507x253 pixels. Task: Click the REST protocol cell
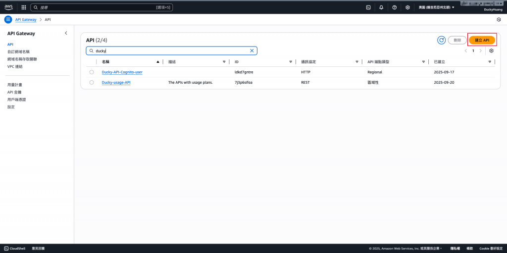point(305,83)
